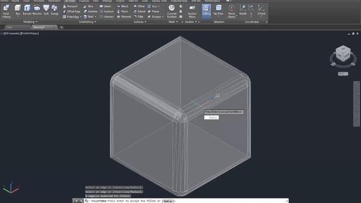Apply surface Offset tool
Viewport: 361px width, 203px height.
[x=139, y=6]
